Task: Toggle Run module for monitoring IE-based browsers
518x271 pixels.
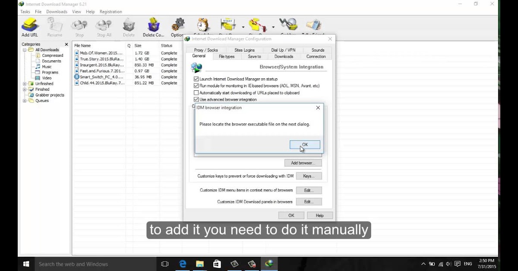Action: tap(196, 86)
